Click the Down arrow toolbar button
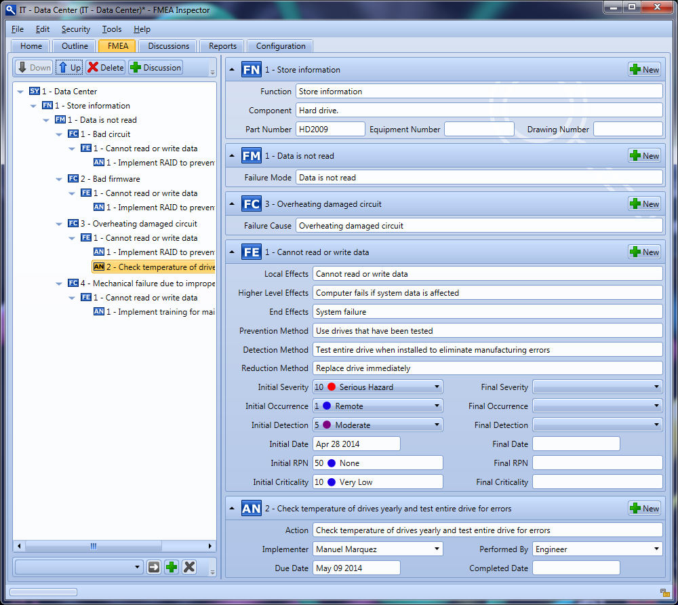This screenshot has height=605, width=678. pyautogui.click(x=34, y=67)
